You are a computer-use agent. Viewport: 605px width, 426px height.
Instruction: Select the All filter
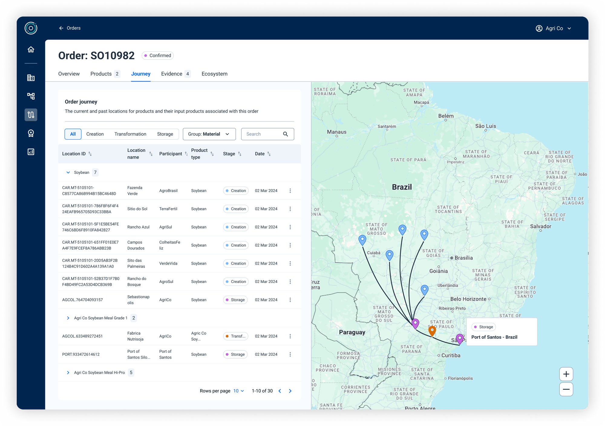pos(73,134)
